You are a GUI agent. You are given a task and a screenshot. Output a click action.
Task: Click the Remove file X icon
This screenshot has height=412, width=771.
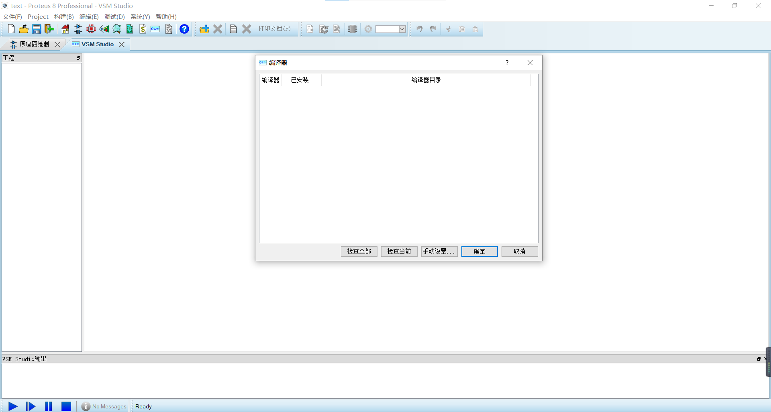[x=247, y=29]
